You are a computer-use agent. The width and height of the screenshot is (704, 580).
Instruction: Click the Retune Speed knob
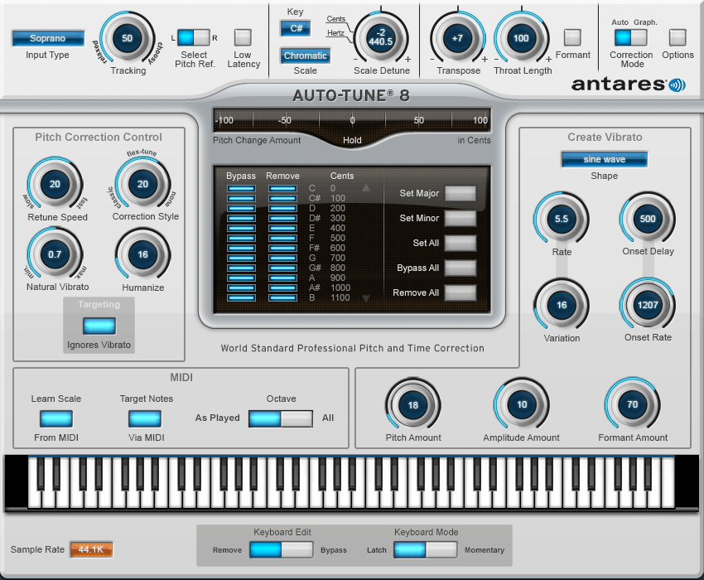click(55, 184)
